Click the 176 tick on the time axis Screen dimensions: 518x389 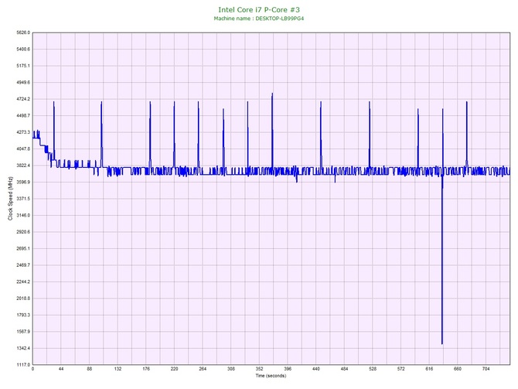(145, 370)
